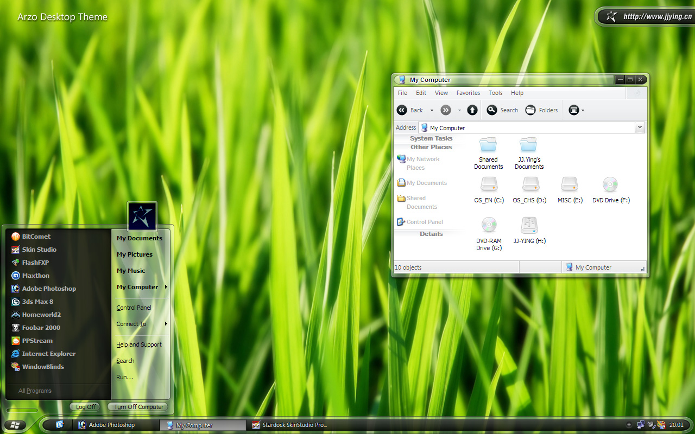Expand the Details panel header
The height and width of the screenshot is (434, 695).
click(431, 234)
